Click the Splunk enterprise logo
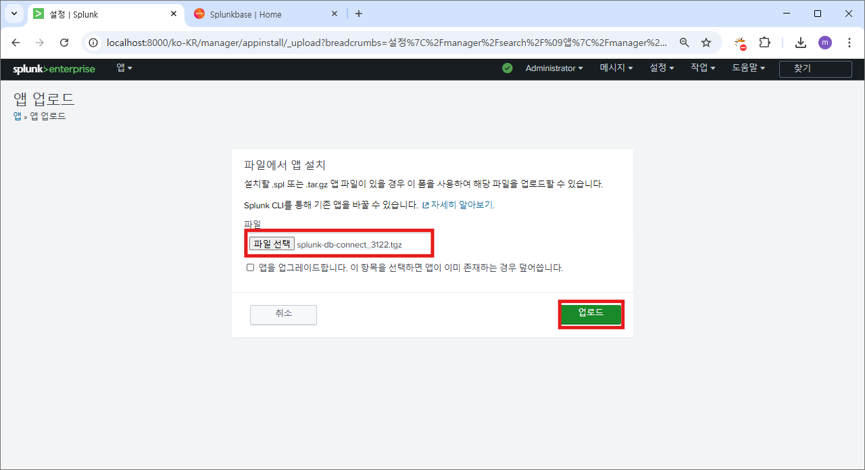865x470 pixels. click(x=54, y=69)
